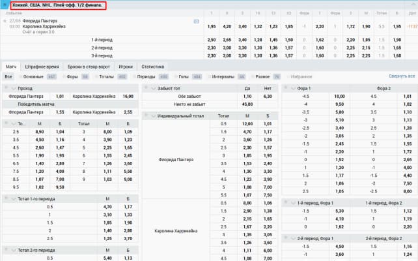418x261 pixels.
Task: Collapse the Забьют гол section
Action: (x=153, y=88)
